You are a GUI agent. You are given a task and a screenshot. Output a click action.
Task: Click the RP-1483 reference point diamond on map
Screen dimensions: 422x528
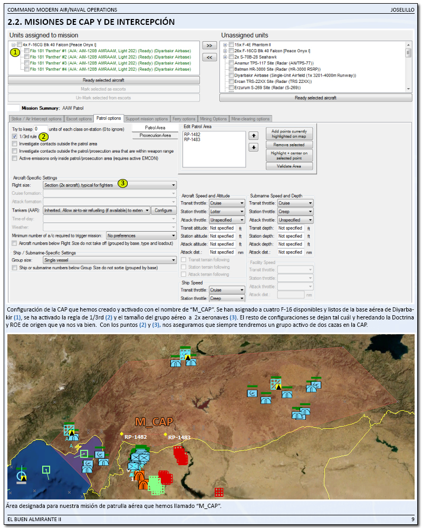[165, 435]
